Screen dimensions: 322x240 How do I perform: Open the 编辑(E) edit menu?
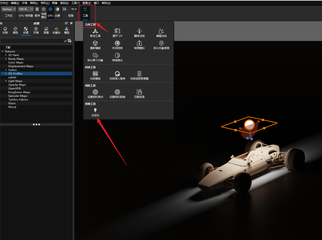click(x=15, y=3)
